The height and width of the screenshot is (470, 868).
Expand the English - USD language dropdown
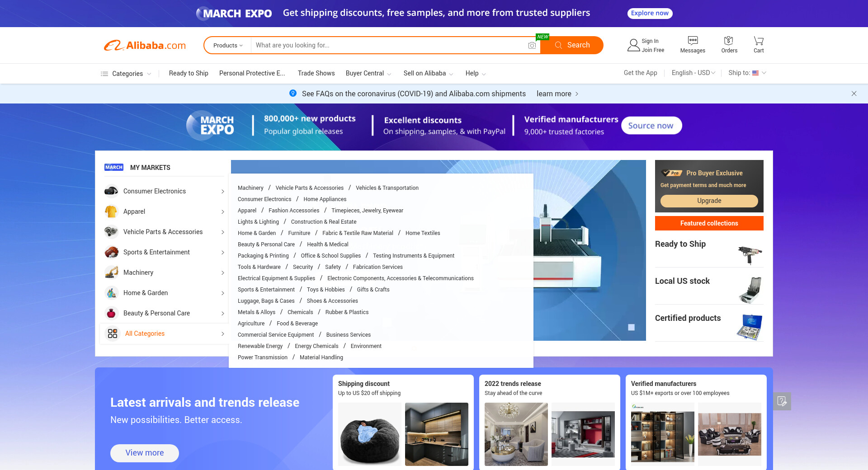pos(693,73)
